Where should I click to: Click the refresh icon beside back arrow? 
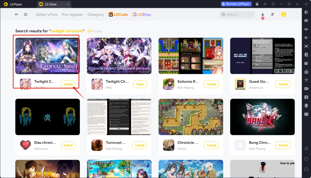(x=25, y=14)
